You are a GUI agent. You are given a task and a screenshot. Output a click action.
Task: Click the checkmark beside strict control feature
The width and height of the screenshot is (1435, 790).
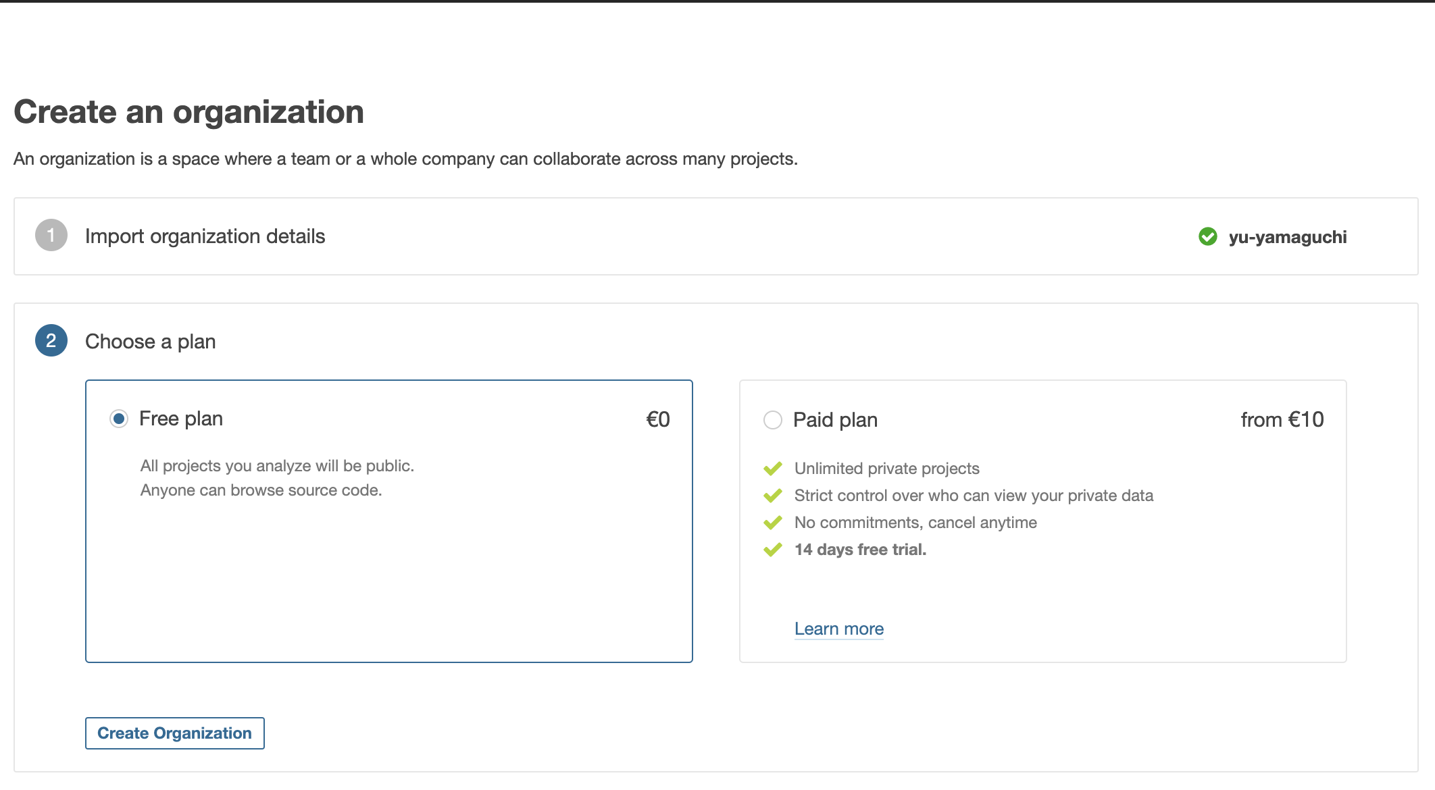(x=774, y=495)
